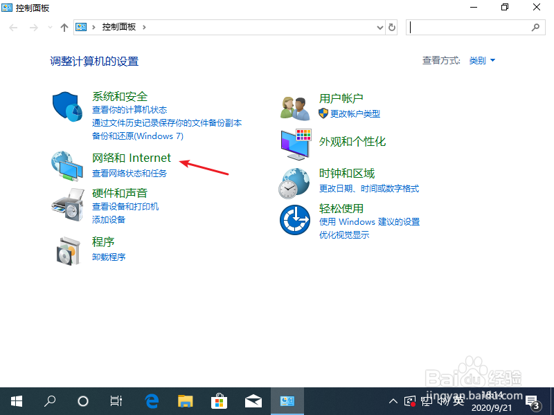Click the search magnifier in search box
Viewport: 554px width, 415px height.
(535, 27)
